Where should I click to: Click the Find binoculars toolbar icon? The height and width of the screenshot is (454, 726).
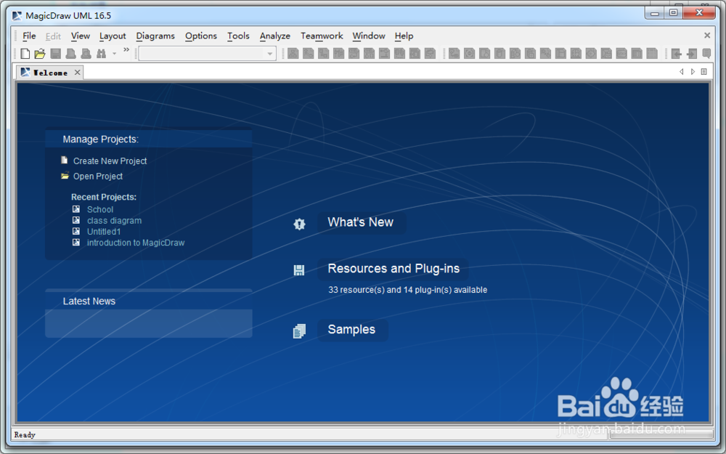point(102,54)
